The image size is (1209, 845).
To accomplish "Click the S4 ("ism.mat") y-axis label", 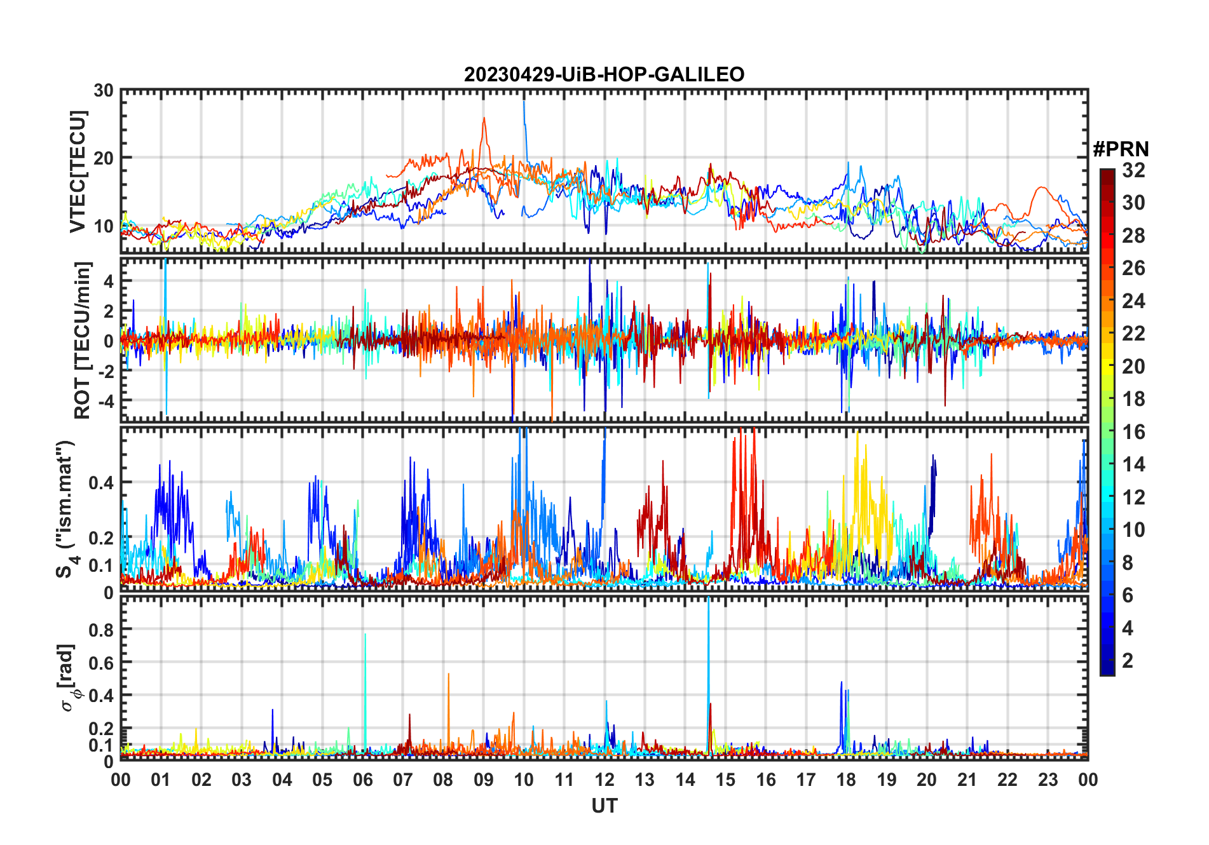I will coord(66,509).
